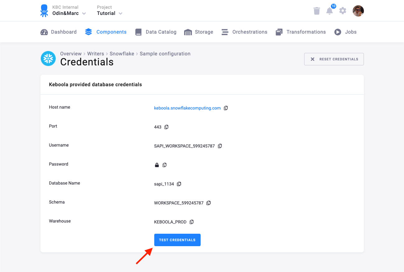404x272 pixels.
Task: Go to the Writers breadcrumb
Action: point(95,54)
